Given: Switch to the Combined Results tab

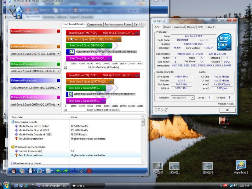Looking at the screenshot, I should tap(74, 24).
